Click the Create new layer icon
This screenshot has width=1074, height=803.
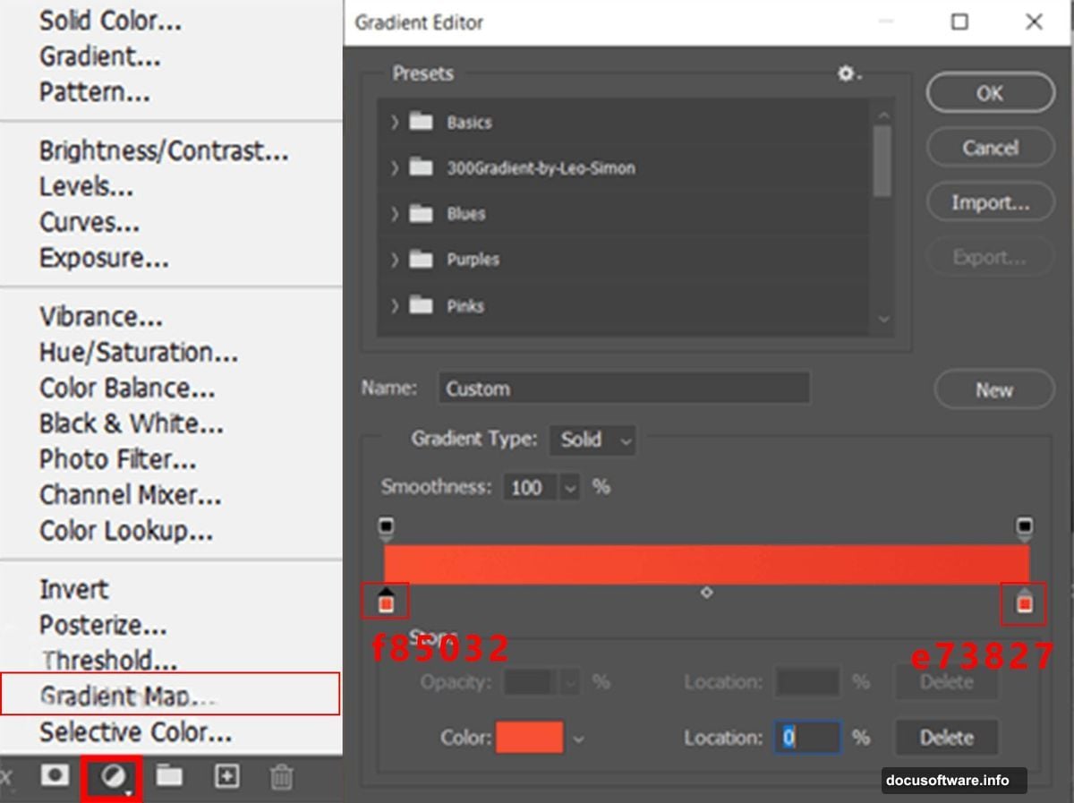click(x=226, y=777)
